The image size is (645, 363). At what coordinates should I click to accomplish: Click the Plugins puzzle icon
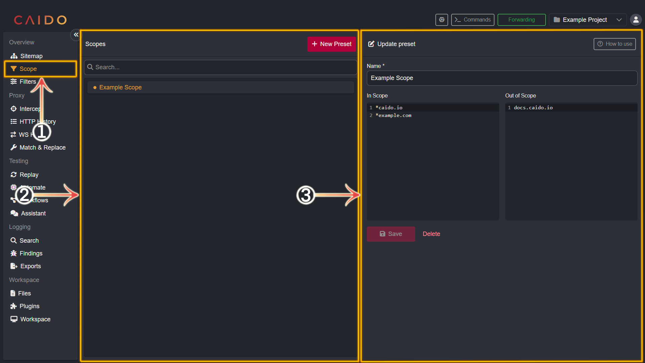13,306
